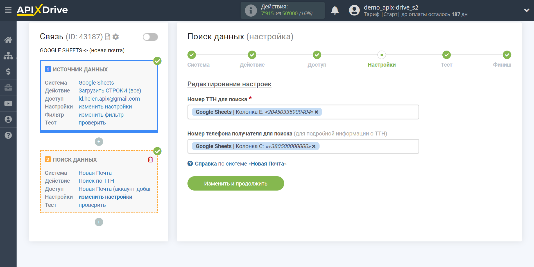534x267 pixels.
Task: Click inside the recipient phone number field
Action: tap(303, 146)
